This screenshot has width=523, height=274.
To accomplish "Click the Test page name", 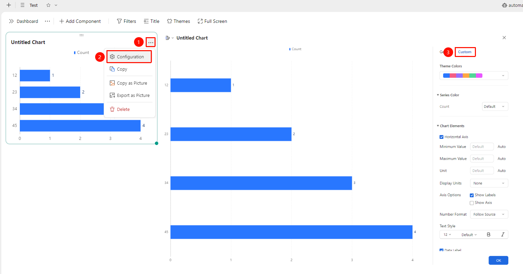I will 34,5.
